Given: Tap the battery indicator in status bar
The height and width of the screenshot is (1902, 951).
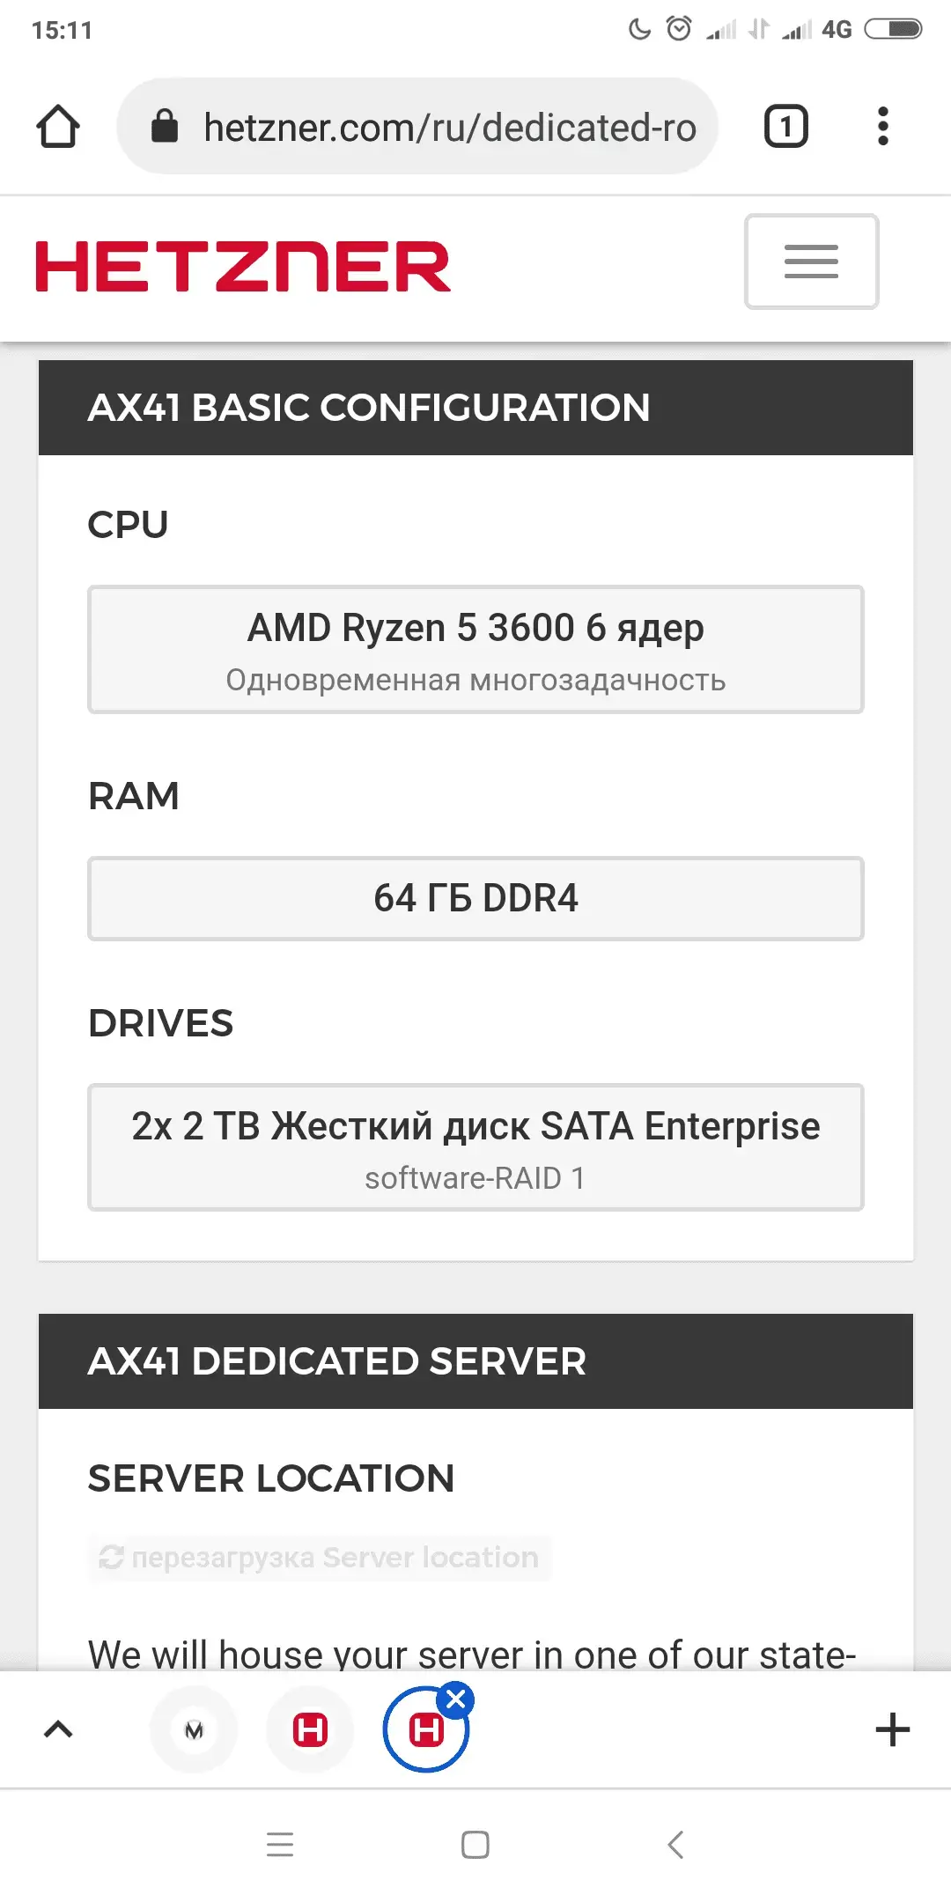Looking at the screenshot, I should tap(893, 29).
